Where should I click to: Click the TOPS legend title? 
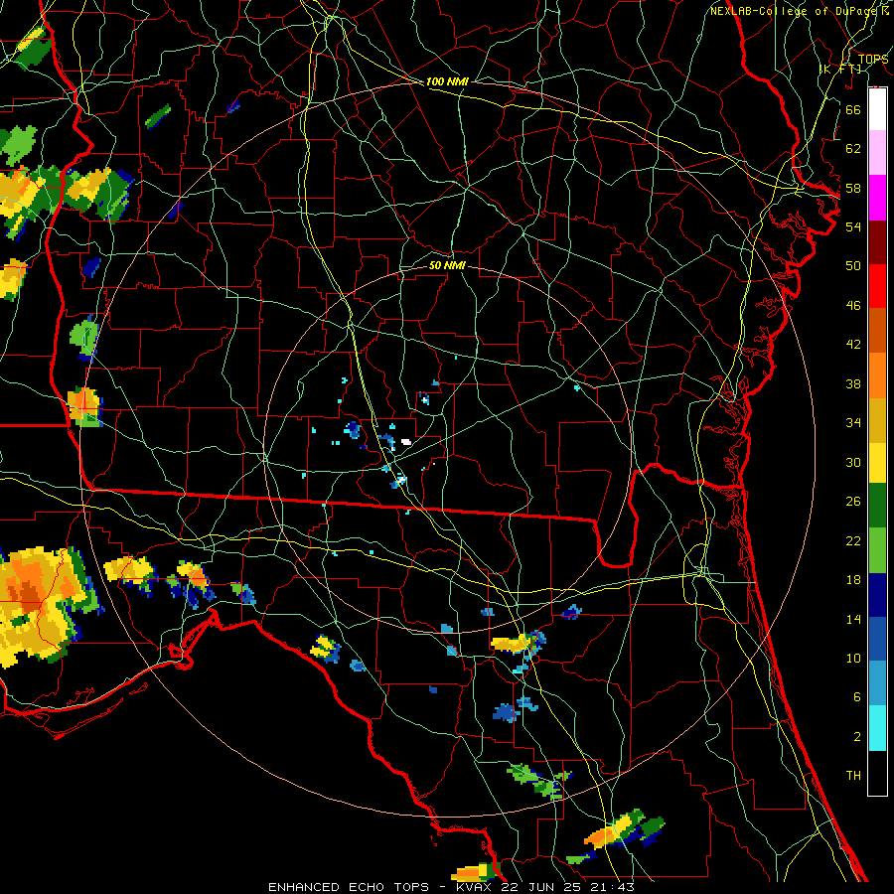coord(872,59)
